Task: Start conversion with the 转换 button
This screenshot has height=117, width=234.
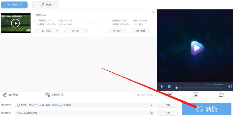Action: [x=207, y=109]
